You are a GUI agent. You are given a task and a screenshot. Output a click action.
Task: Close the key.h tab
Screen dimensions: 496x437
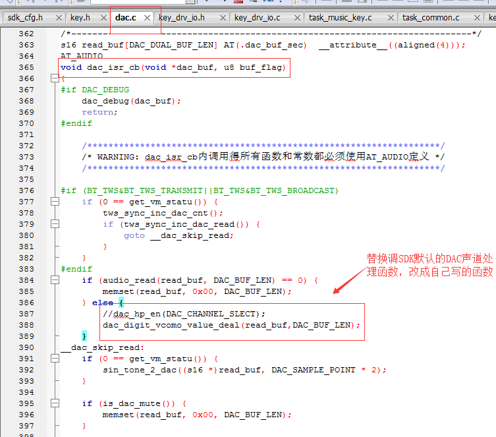coord(103,18)
